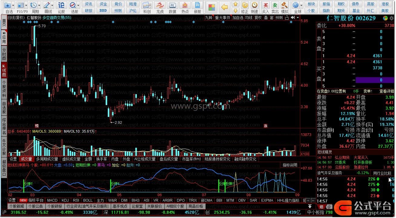396x218 pixels.
Task: Click the gear settings icon beside stock code
Action: [x=391, y=18]
